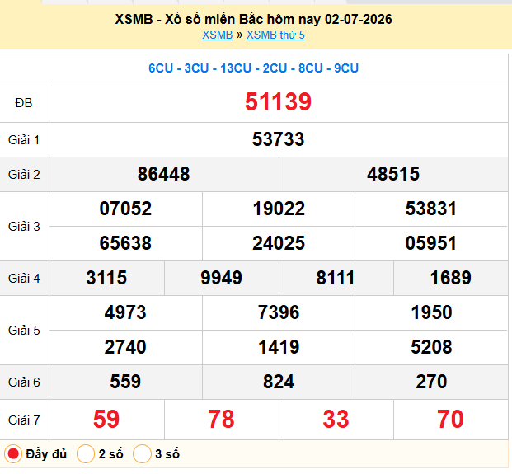The image size is (512, 474).
Task: Click the Giải 3 number 07052
Action: pyautogui.click(x=125, y=209)
